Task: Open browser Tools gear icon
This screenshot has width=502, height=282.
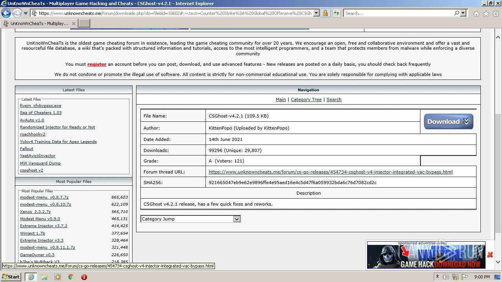Action: (496, 14)
